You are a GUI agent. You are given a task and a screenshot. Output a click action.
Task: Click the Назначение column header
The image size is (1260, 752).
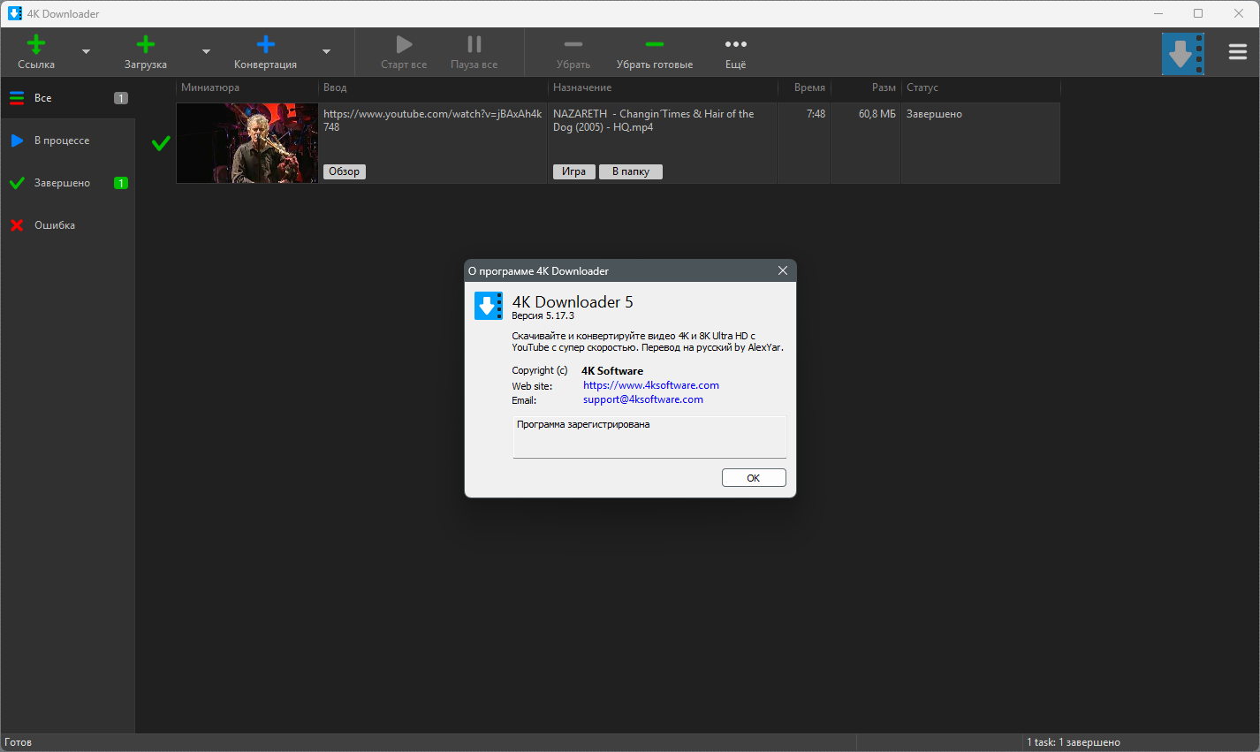[663, 87]
